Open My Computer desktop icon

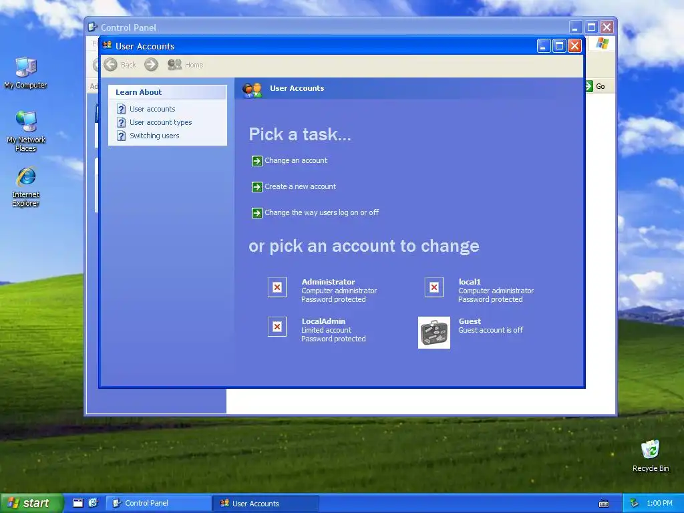(26, 73)
